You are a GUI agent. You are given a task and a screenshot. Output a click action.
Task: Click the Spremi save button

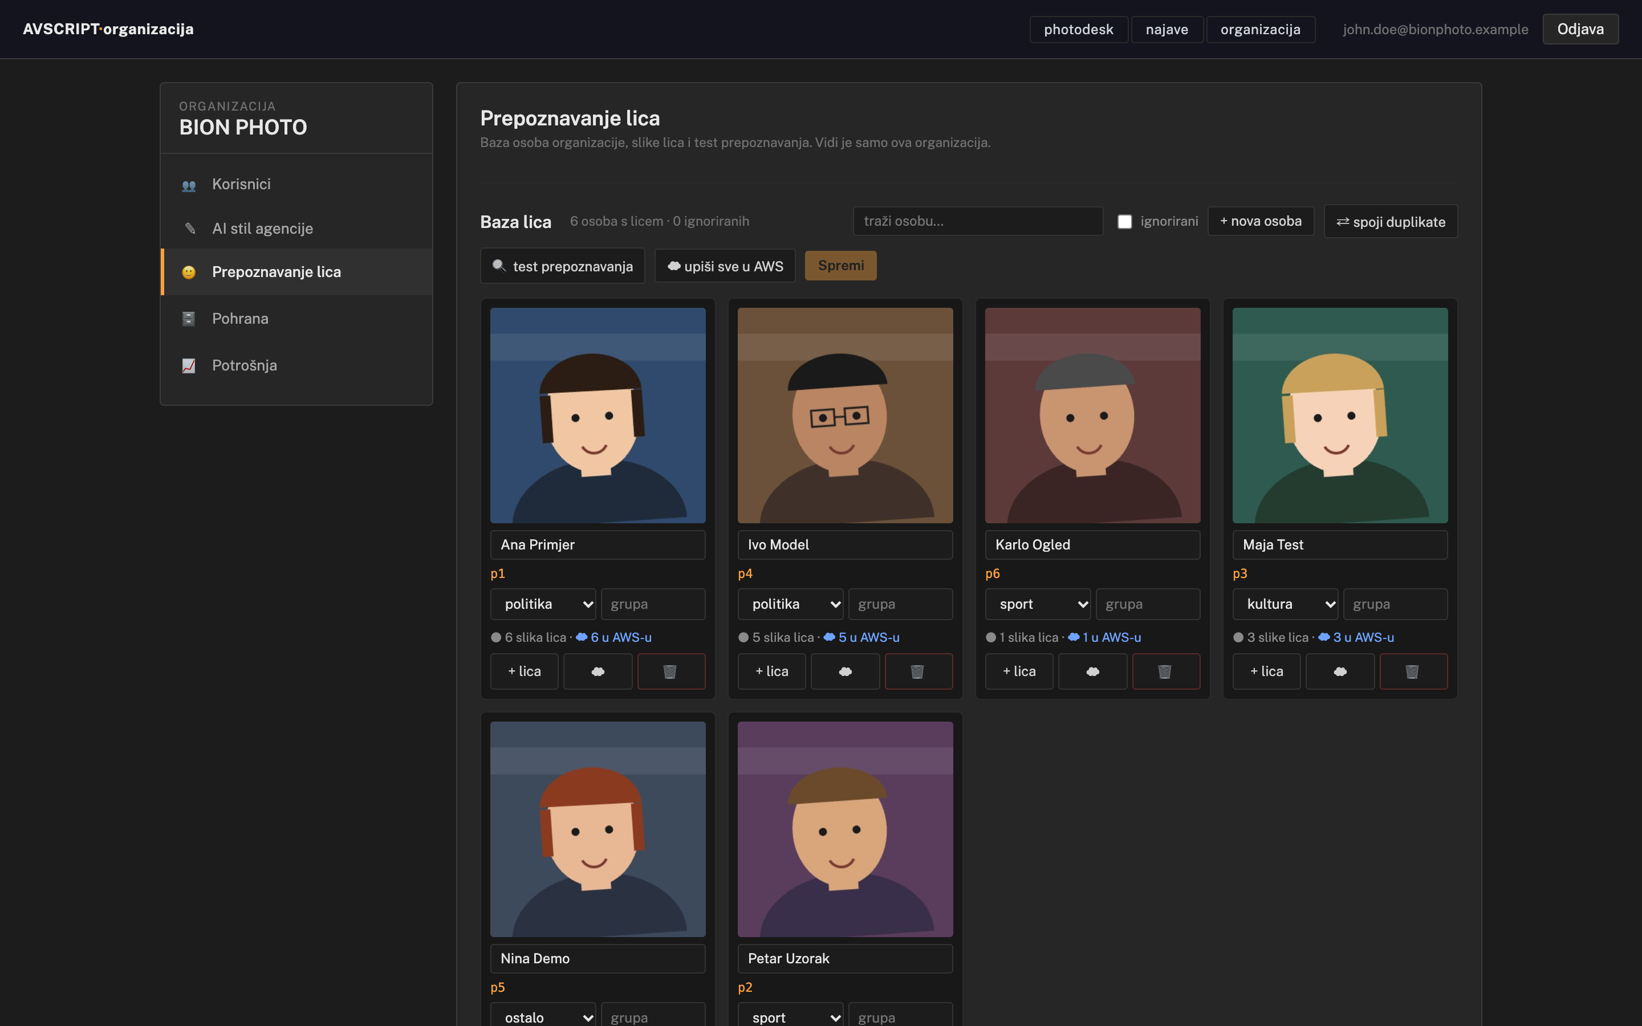[x=841, y=265]
